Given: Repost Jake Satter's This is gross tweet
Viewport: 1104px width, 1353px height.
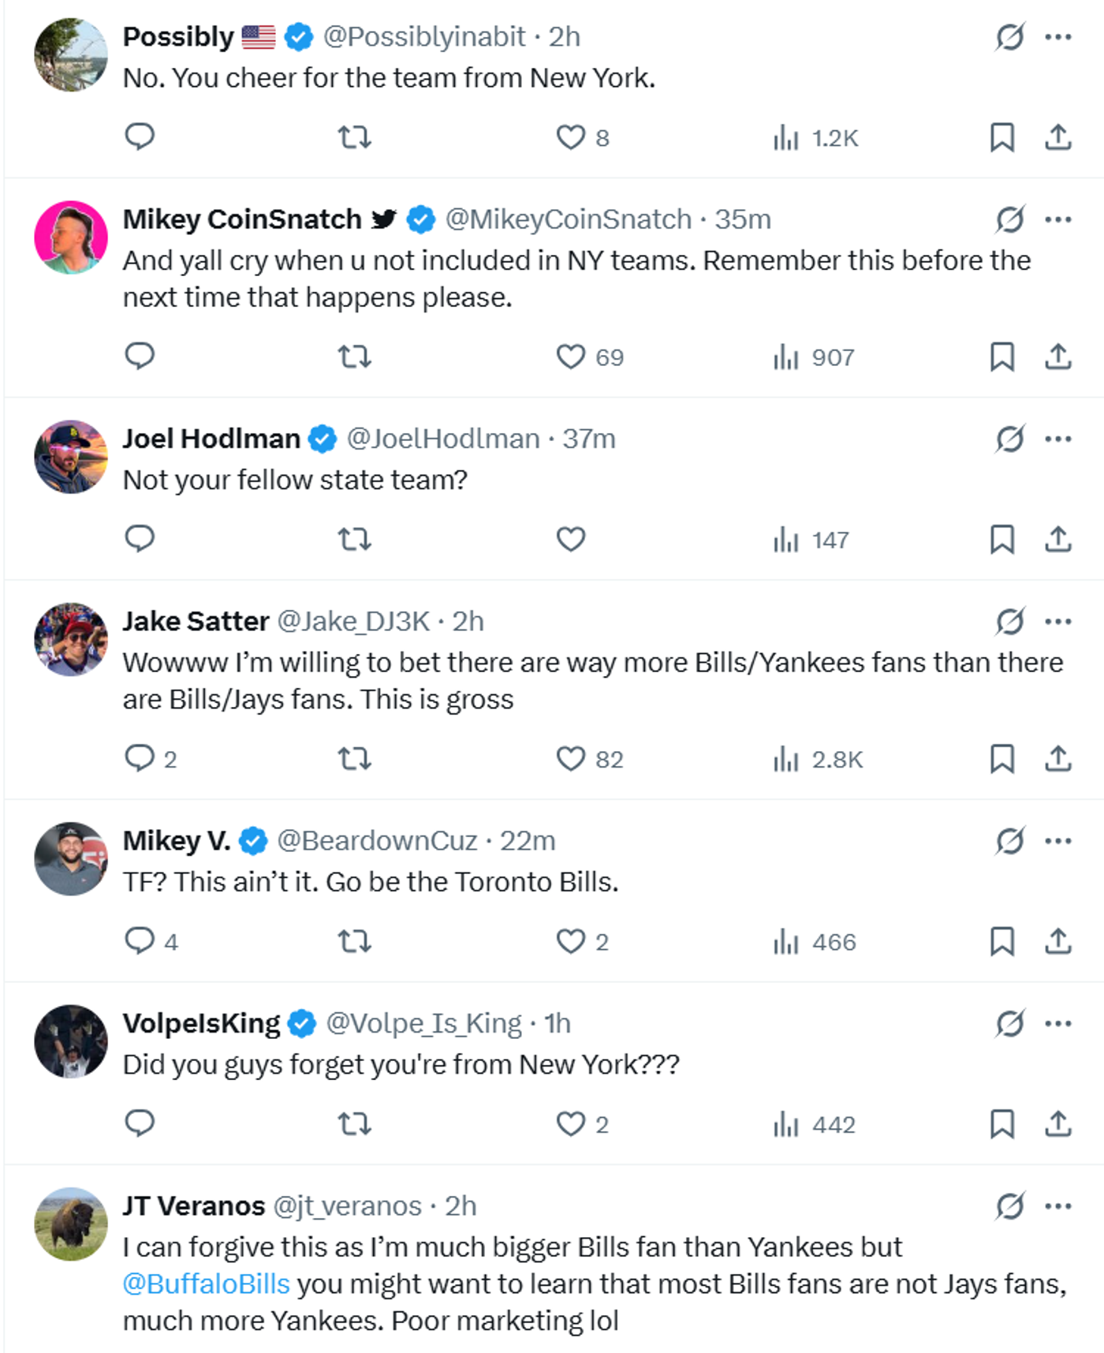Looking at the screenshot, I should 354,759.
